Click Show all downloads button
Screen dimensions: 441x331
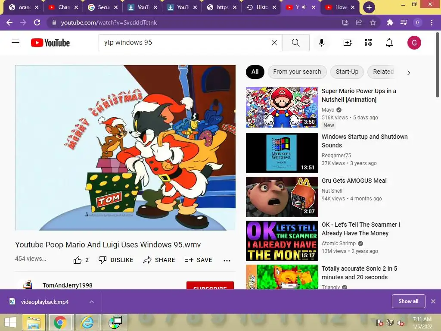(408, 301)
